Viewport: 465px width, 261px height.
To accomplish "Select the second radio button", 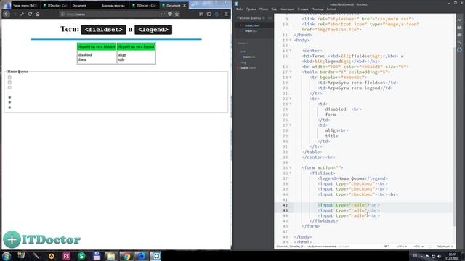I will click(9, 102).
